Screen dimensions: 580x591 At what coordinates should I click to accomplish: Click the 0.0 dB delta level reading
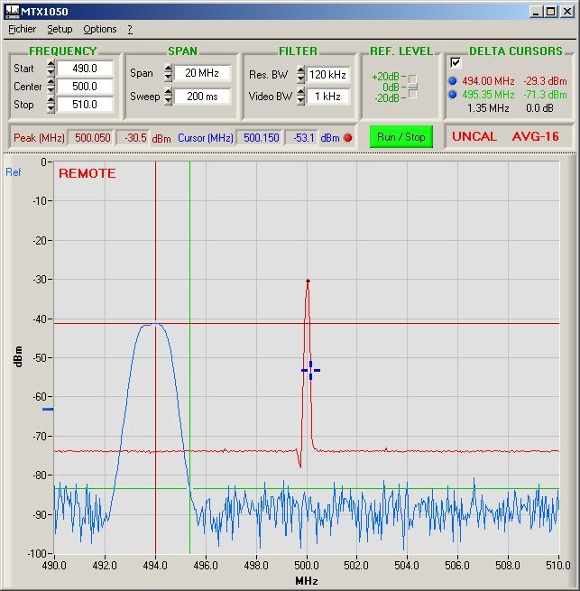coord(539,108)
